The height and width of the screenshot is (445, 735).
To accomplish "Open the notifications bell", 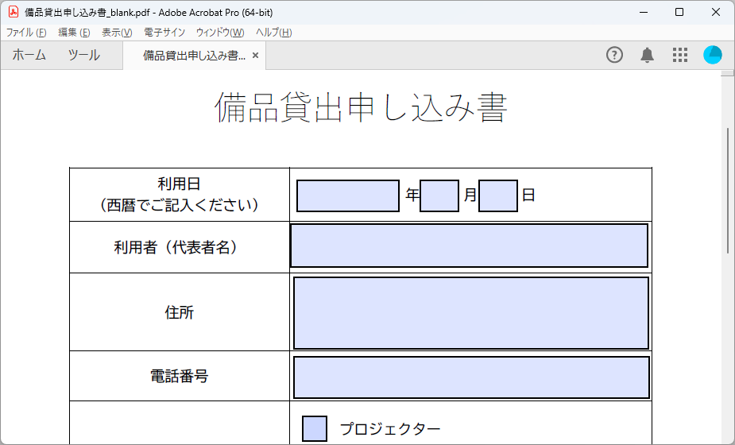I will click(x=647, y=55).
